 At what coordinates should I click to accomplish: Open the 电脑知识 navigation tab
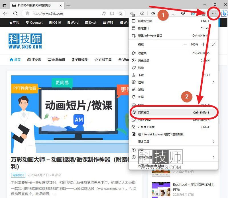point(56,60)
